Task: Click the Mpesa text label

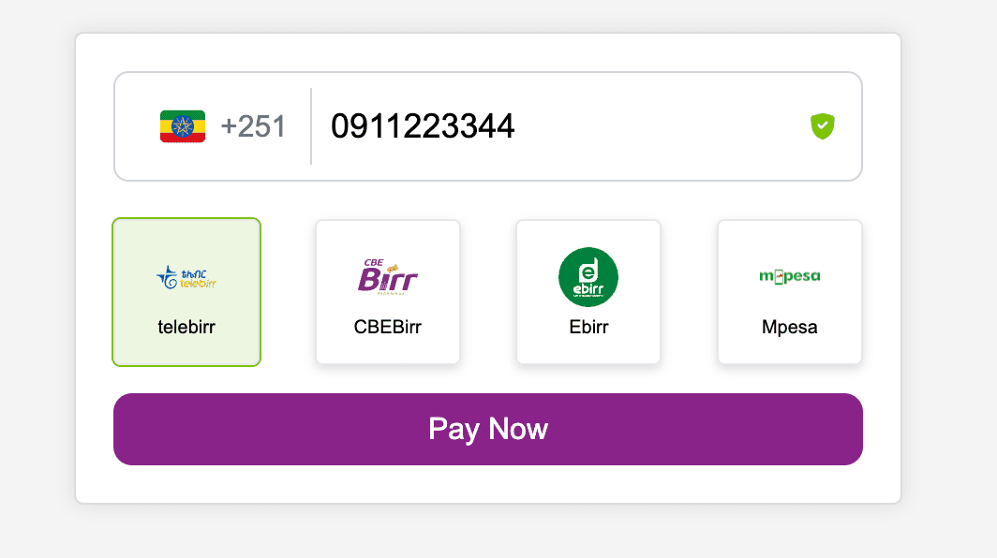Action: click(x=790, y=327)
